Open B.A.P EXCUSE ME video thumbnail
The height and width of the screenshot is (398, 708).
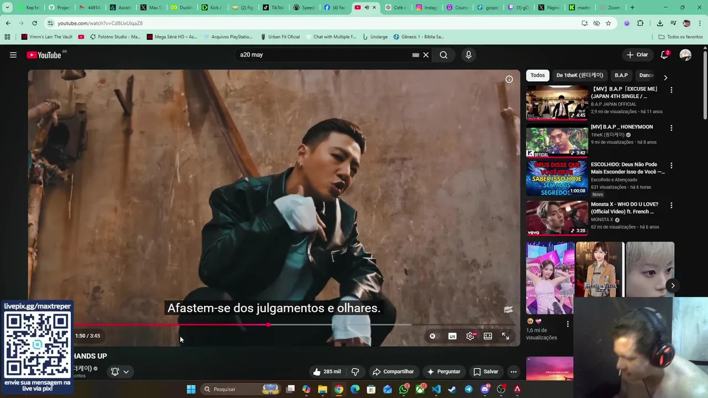click(x=557, y=102)
